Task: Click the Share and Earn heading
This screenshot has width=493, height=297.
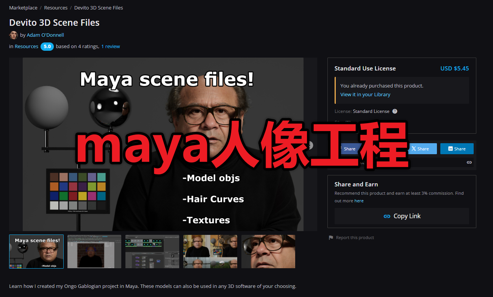Action: pyautogui.click(x=356, y=184)
